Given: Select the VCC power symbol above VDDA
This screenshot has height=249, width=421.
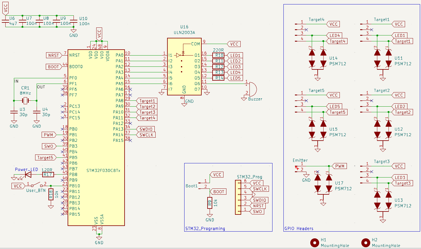Looking at the screenshot, I should [x=99, y=33].
